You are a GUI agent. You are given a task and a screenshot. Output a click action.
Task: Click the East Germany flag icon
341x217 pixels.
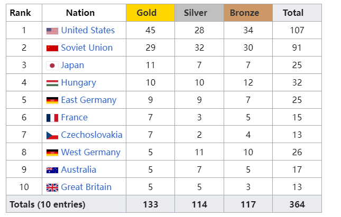[52, 100]
